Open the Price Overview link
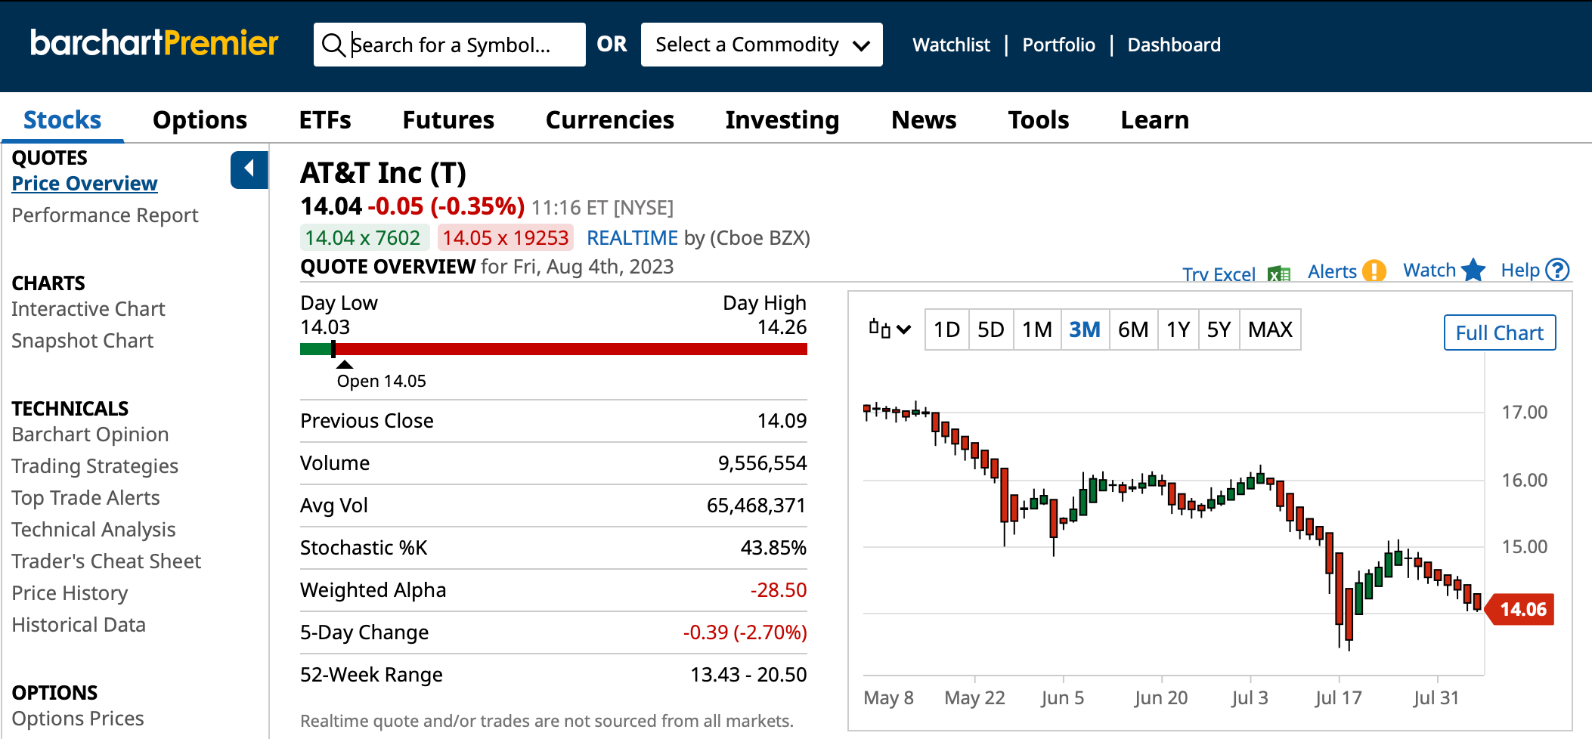The width and height of the screenshot is (1592, 739). point(85,184)
